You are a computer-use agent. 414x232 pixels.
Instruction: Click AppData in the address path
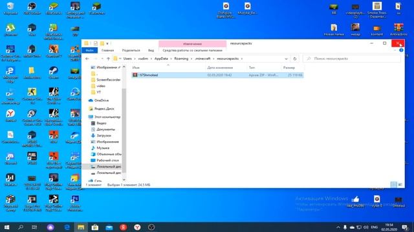(x=161, y=59)
